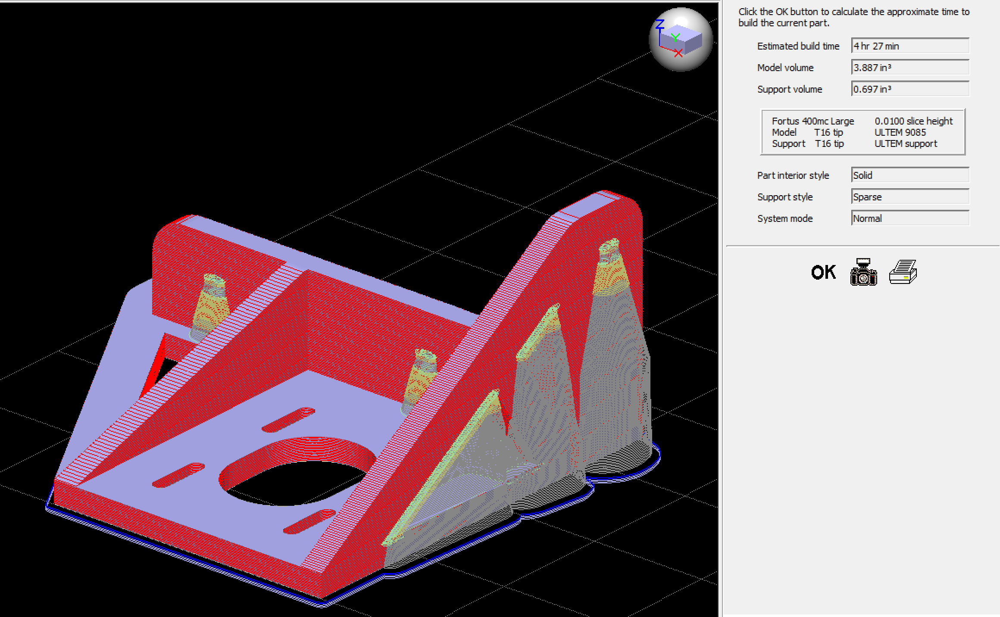This screenshot has width=1000, height=617.
Task: Click the Estimated build time field
Action: pos(910,46)
